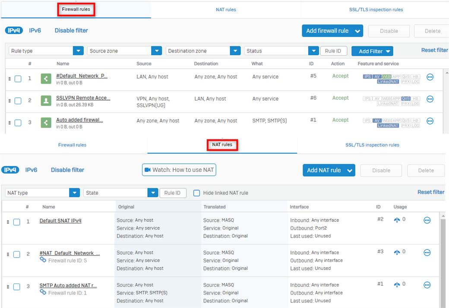Click usage icon for NAT rule #3
The image size is (449, 308).
[397, 252]
